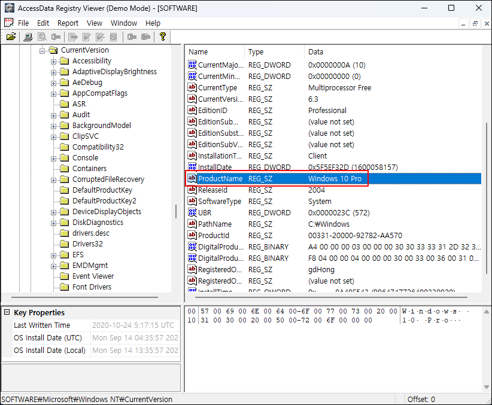
Task: Click the 'gdHong' data value
Action: click(321, 269)
